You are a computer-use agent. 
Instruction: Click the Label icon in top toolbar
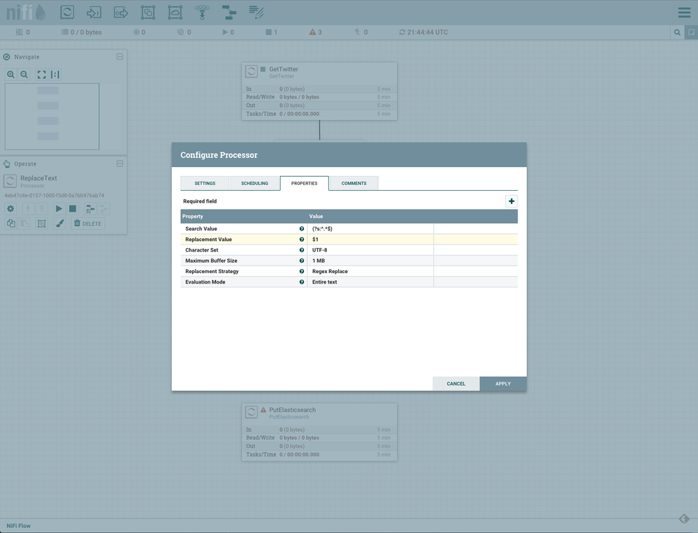256,12
